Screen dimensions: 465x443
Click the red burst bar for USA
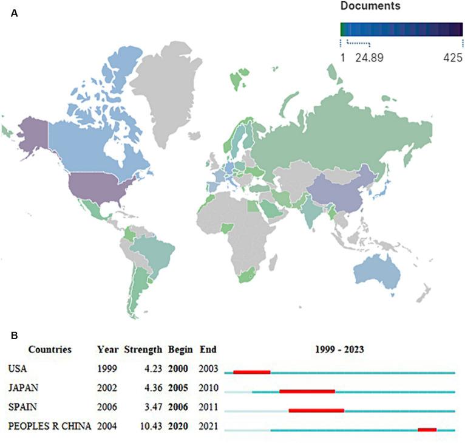251,371
